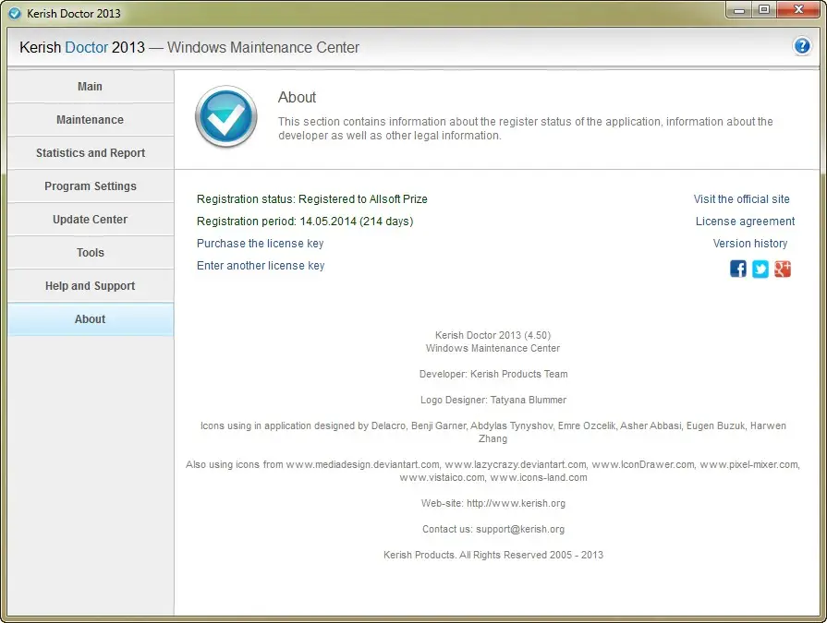Select the About sidebar item
The image size is (827, 623).
point(91,319)
